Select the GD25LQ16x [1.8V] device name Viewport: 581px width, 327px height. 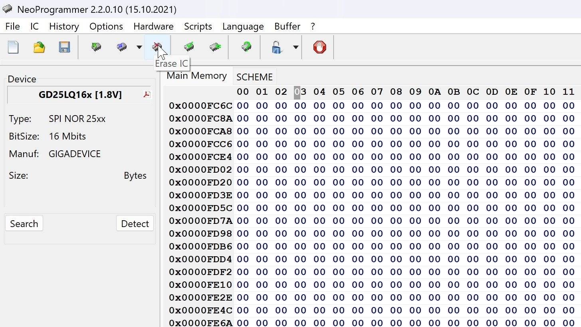pos(80,95)
